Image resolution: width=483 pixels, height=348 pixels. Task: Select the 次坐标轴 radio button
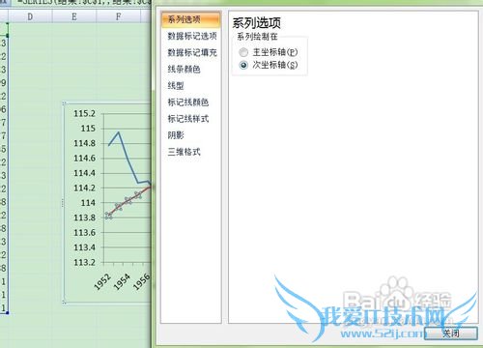pyautogui.click(x=243, y=65)
